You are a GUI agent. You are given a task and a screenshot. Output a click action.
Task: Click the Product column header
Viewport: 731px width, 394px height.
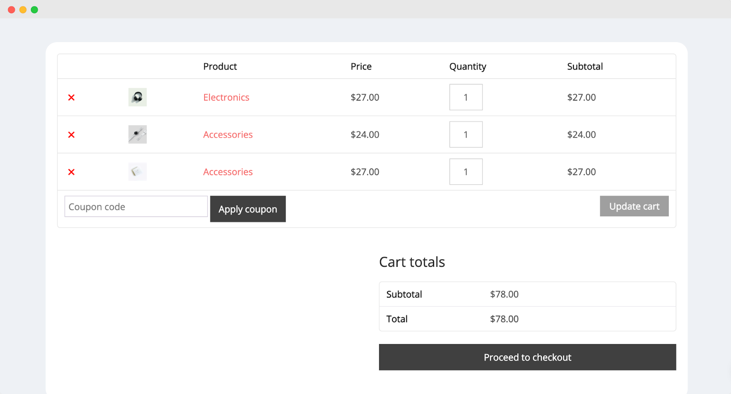[220, 67]
